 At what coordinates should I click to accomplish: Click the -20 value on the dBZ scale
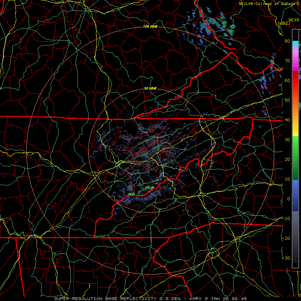click(x=286, y=238)
